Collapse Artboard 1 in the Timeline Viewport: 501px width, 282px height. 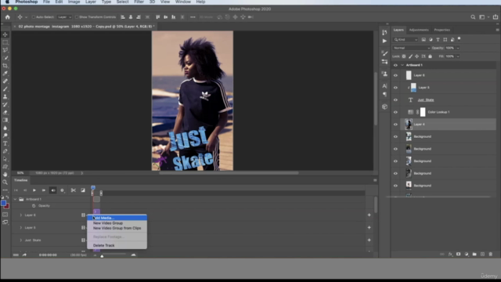pos(15,199)
